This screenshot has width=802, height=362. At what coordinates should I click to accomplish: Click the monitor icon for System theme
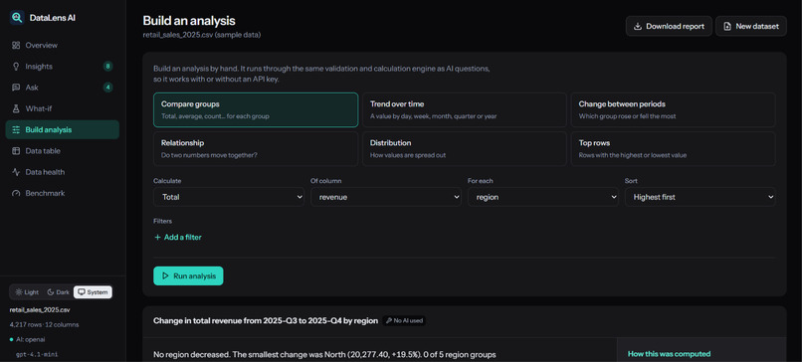81,292
